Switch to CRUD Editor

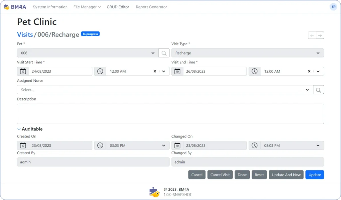coord(118,7)
